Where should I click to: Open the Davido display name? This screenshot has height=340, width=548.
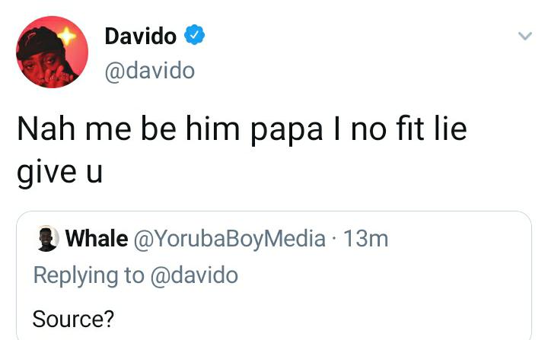click(x=140, y=35)
